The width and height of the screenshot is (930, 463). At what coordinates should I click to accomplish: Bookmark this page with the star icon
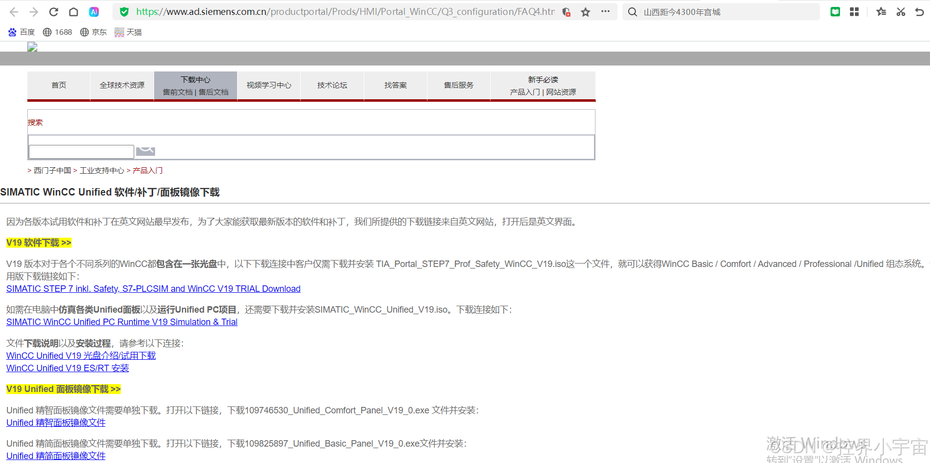tap(586, 12)
